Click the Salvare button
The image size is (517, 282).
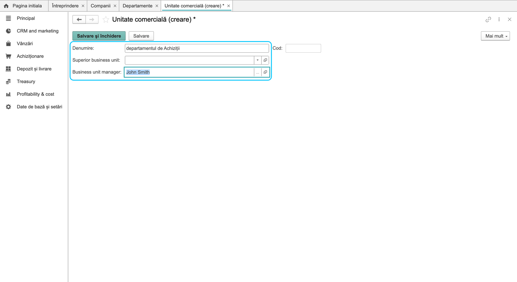pyautogui.click(x=141, y=36)
